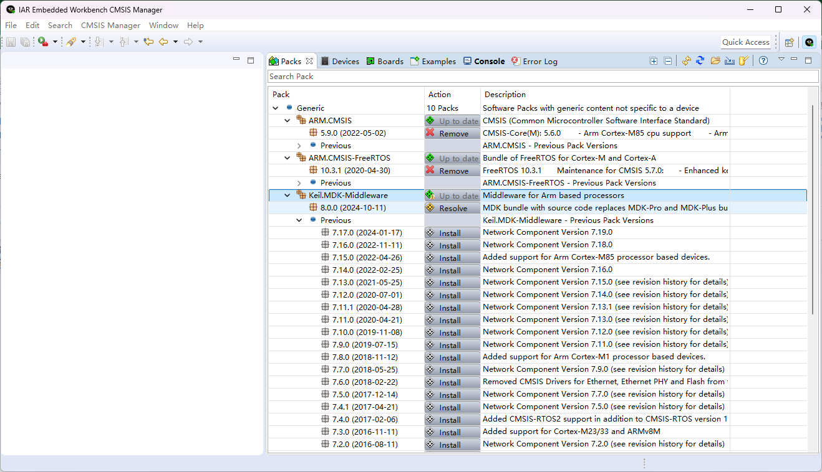Switch to the Console tab

tap(484, 61)
